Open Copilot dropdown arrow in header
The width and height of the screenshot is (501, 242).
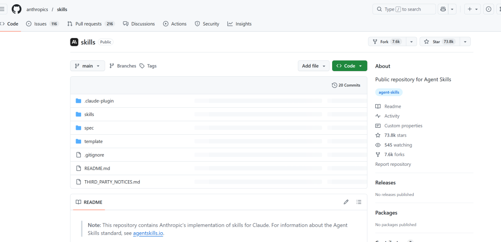[x=452, y=9]
